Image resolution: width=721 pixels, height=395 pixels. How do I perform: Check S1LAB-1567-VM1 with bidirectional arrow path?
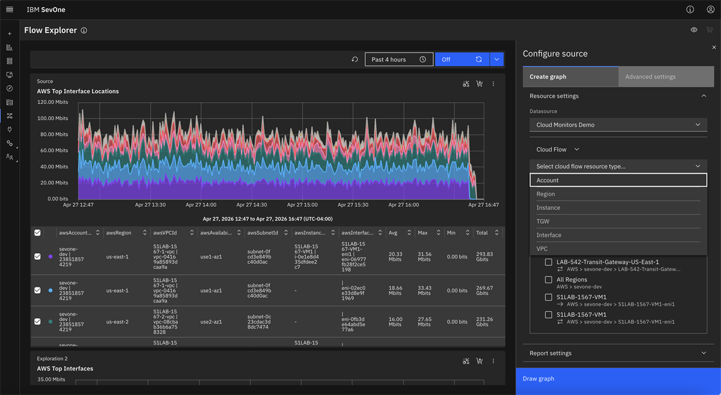coord(549,314)
